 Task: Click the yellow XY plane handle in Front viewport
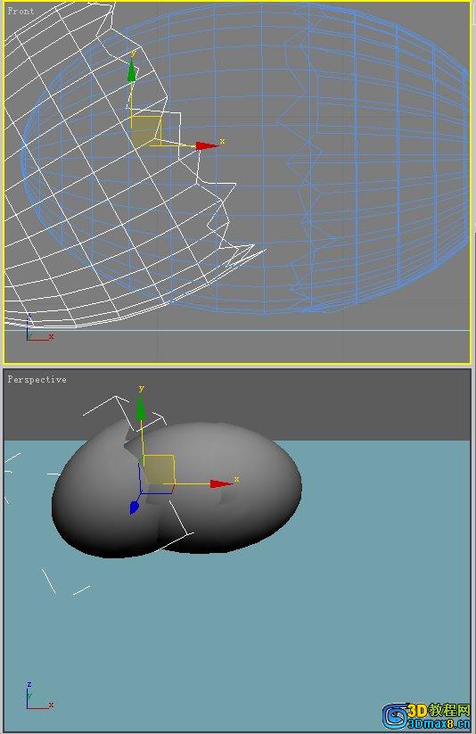point(146,129)
